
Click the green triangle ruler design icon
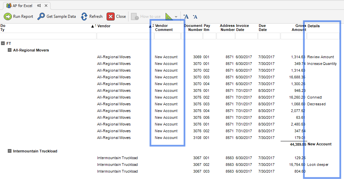(169, 16)
